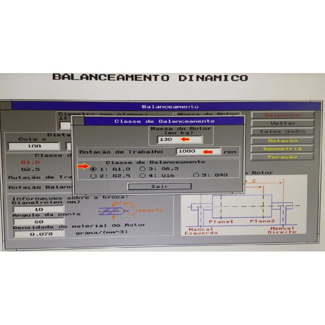Image resolution: width=325 pixels, height=325 pixels.
Task: Open the Geometria option
Action: pos(282,149)
